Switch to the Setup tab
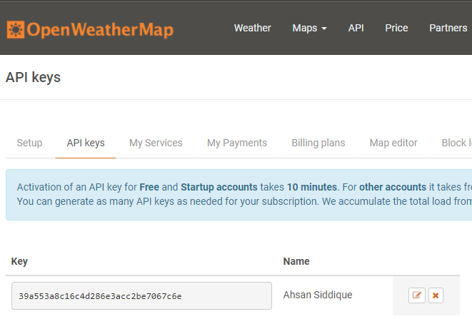Viewport: 472px width, 319px height. 29,143
